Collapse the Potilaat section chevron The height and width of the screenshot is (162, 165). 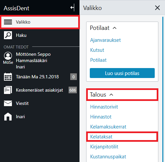115,28
